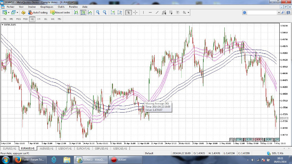
Task: Select the H4 timeframe button
Action: tap(39, 19)
